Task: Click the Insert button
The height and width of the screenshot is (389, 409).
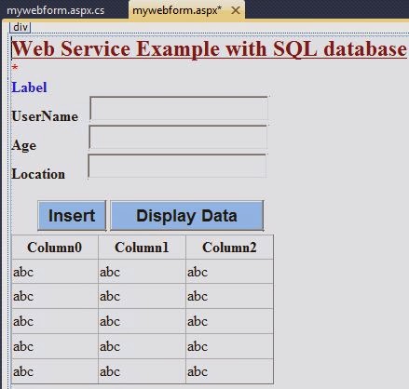Action: click(x=72, y=216)
